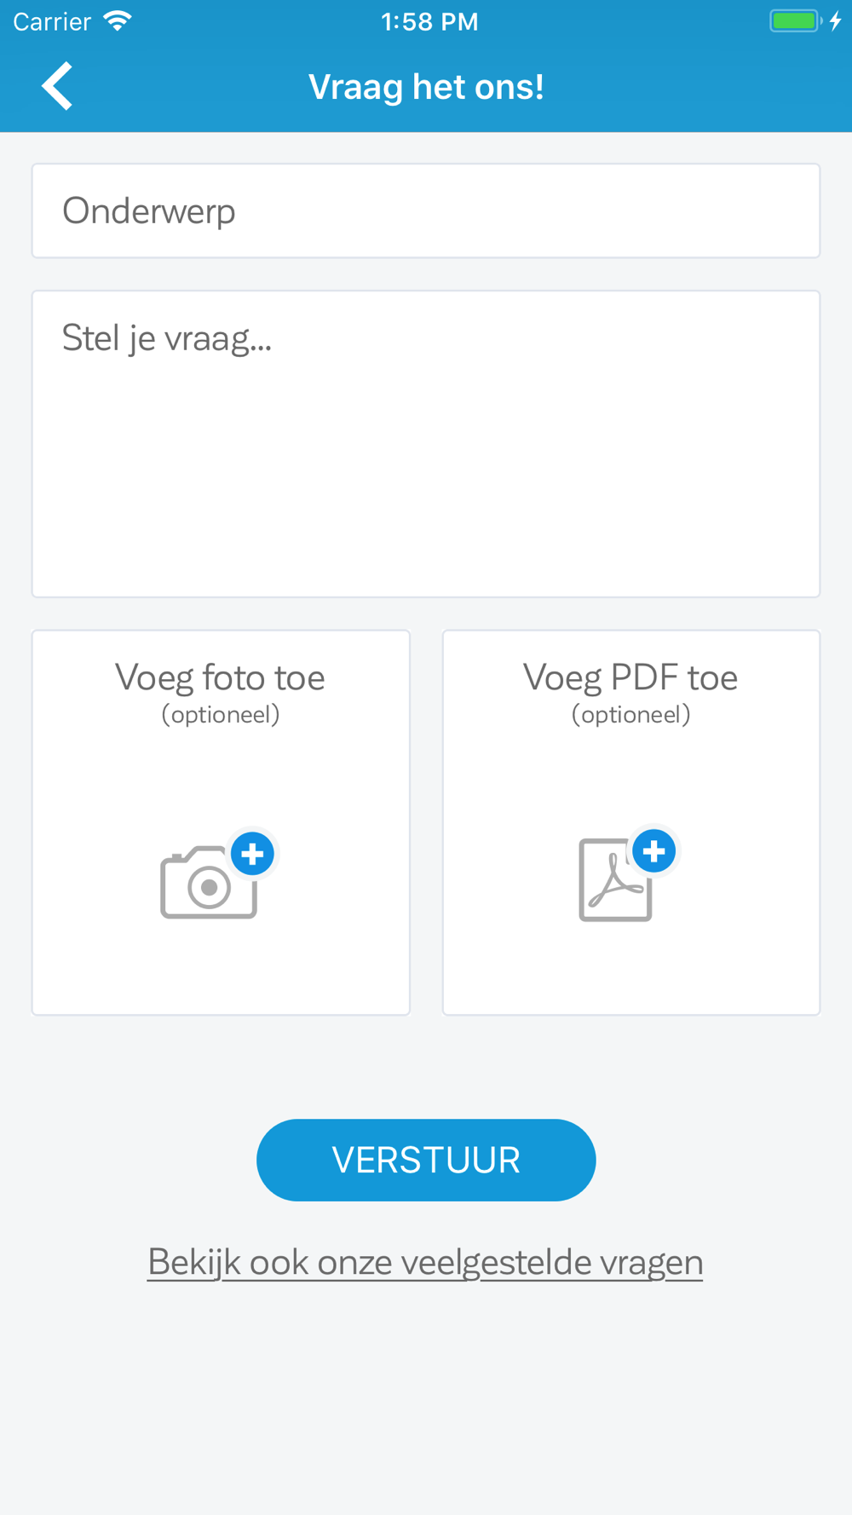The width and height of the screenshot is (852, 1515).
Task: Tap the battery indicator icon
Action: point(794,21)
